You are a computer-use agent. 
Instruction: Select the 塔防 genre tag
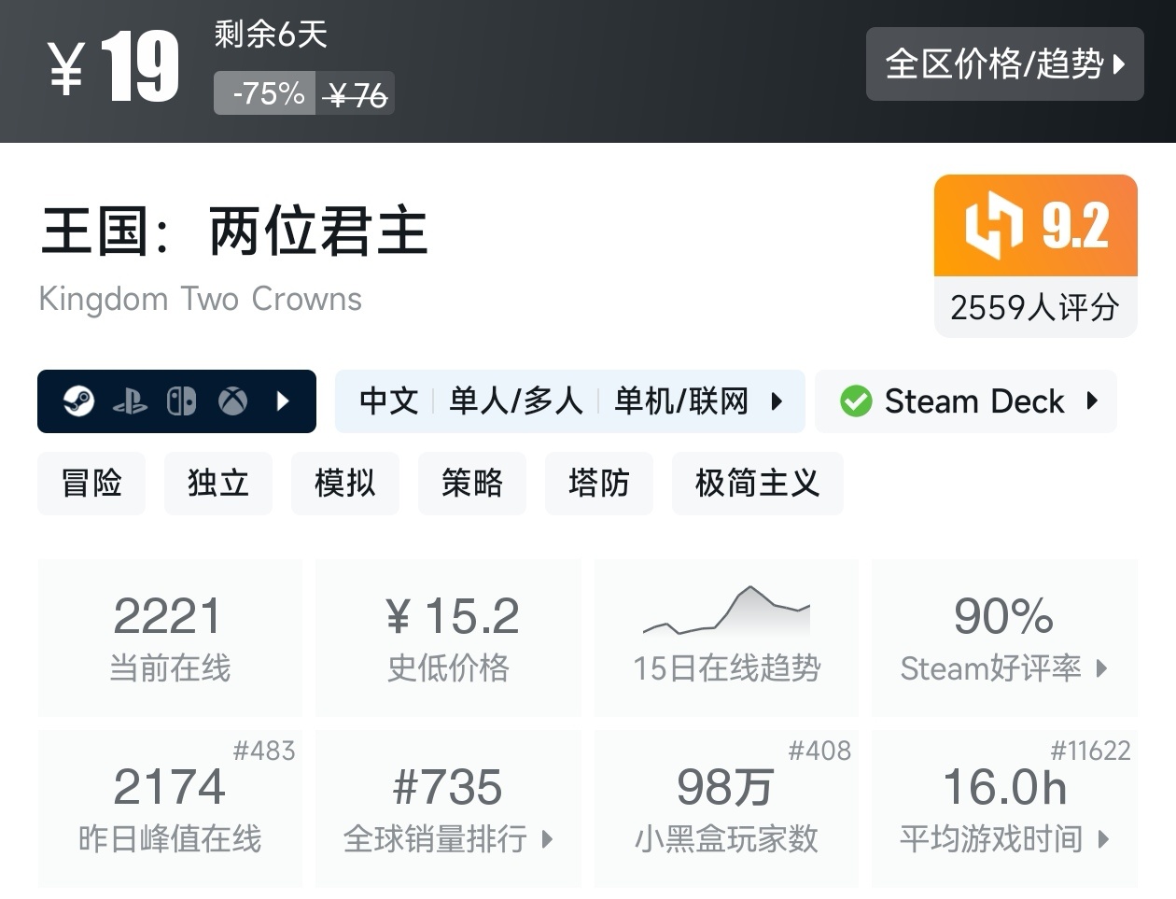click(x=598, y=483)
